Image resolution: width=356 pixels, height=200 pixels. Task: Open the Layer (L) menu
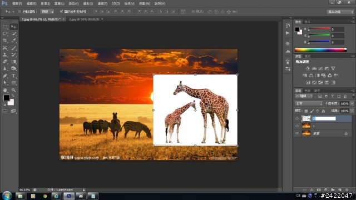[60, 4]
